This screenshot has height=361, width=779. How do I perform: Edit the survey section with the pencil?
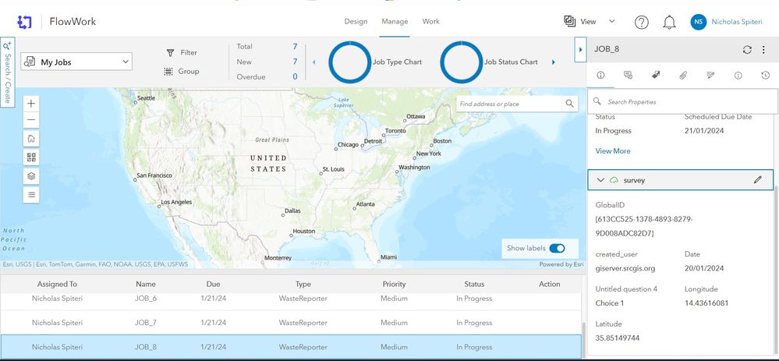coord(757,180)
